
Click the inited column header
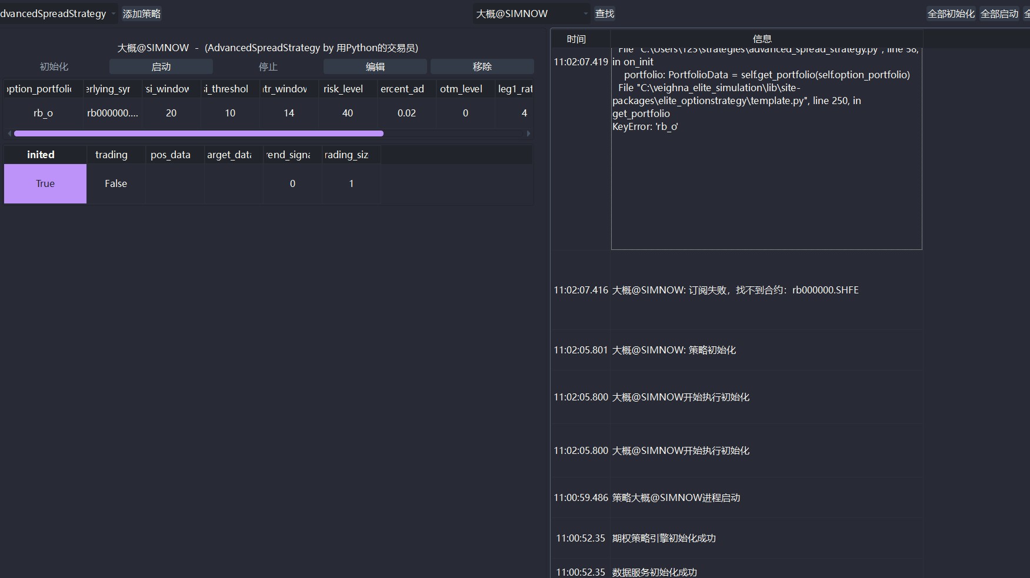pos(45,155)
